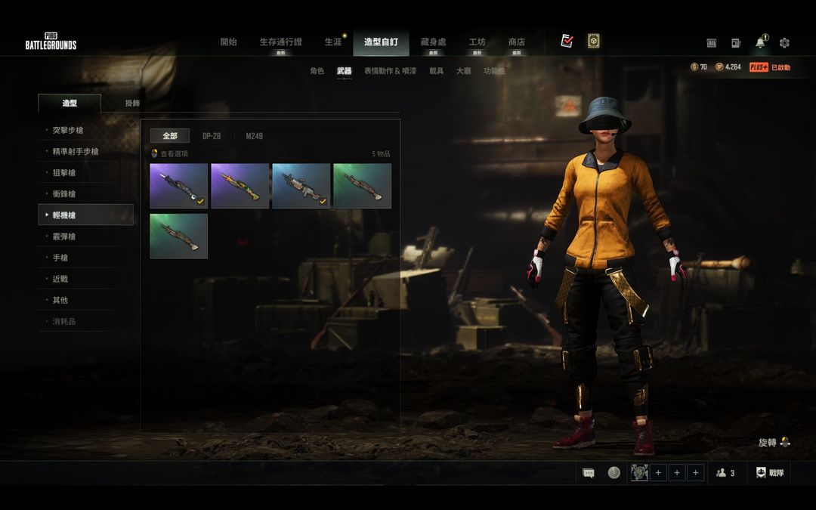
Task: Select the 造型 panel tab
Action: [70, 103]
